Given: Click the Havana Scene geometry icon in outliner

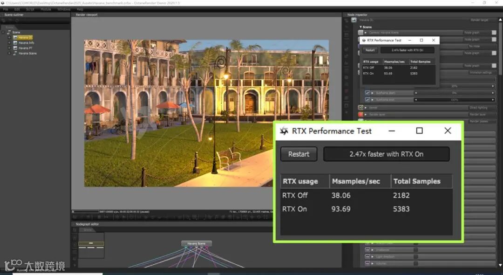Looking at the screenshot, I should coord(15,54).
